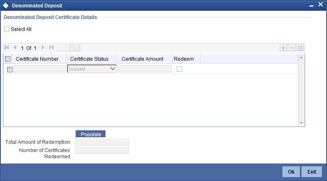The width and height of the screenshot is (327, 181).
Task: Click the '1 Of 1' page indicator
Action: 29,48
